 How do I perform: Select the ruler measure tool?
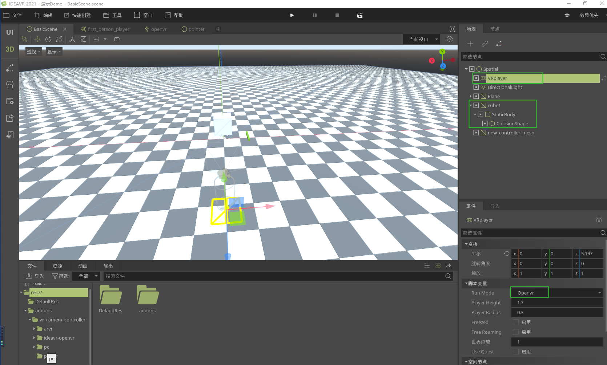[x=96, y=39]
